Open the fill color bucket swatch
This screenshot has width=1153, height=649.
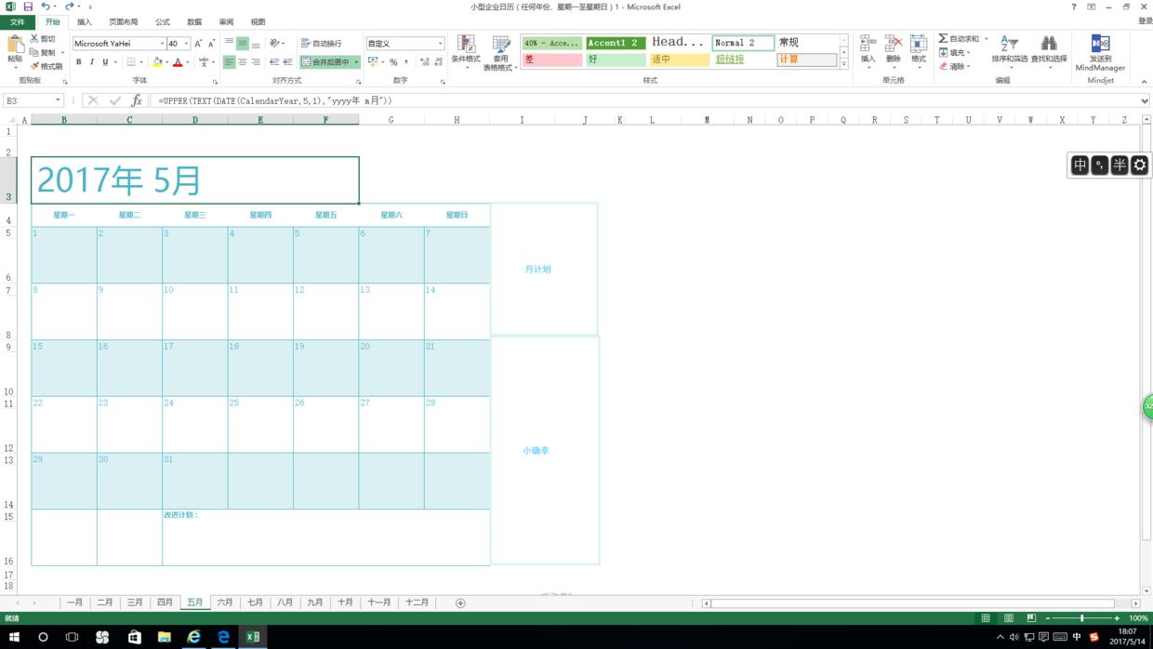coord(157,62)
